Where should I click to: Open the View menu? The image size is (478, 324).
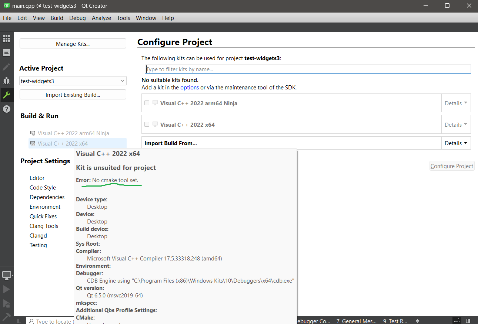39,18
